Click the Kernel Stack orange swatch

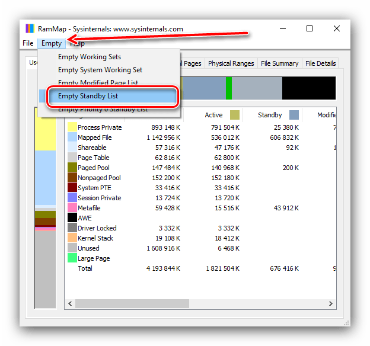[72, 238]
